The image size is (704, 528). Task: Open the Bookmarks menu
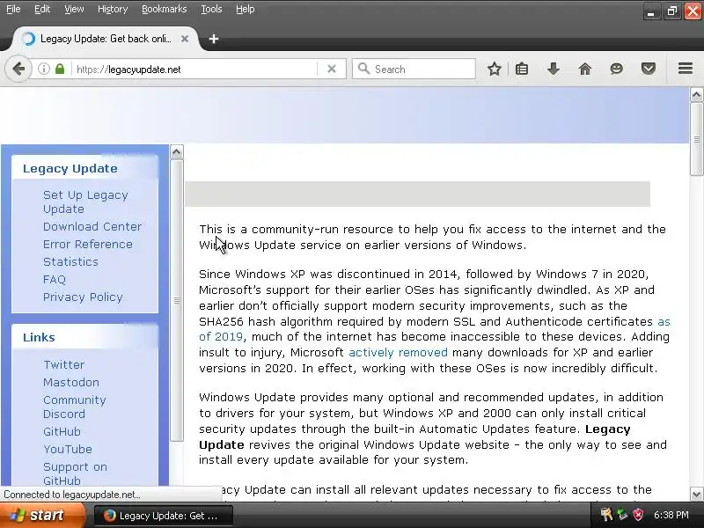click(165, 9)
